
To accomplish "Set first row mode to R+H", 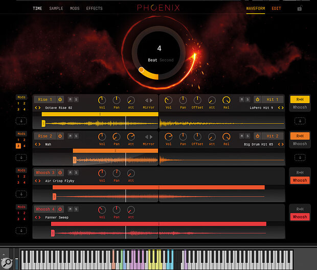I will pos(300,100).
